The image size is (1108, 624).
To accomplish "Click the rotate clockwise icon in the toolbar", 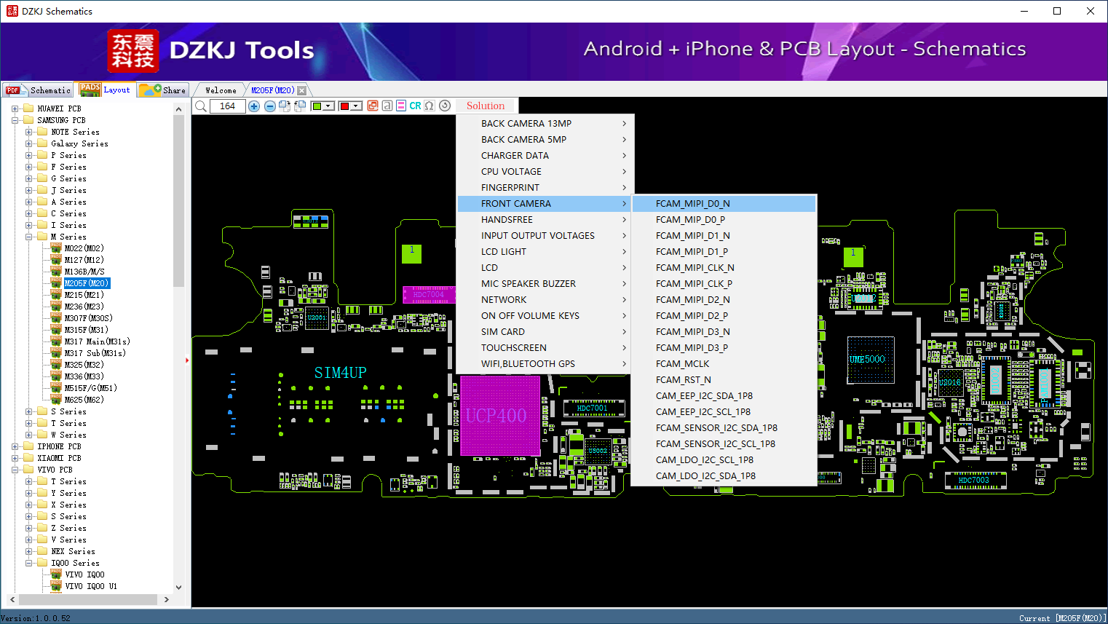I will (285, 106).
